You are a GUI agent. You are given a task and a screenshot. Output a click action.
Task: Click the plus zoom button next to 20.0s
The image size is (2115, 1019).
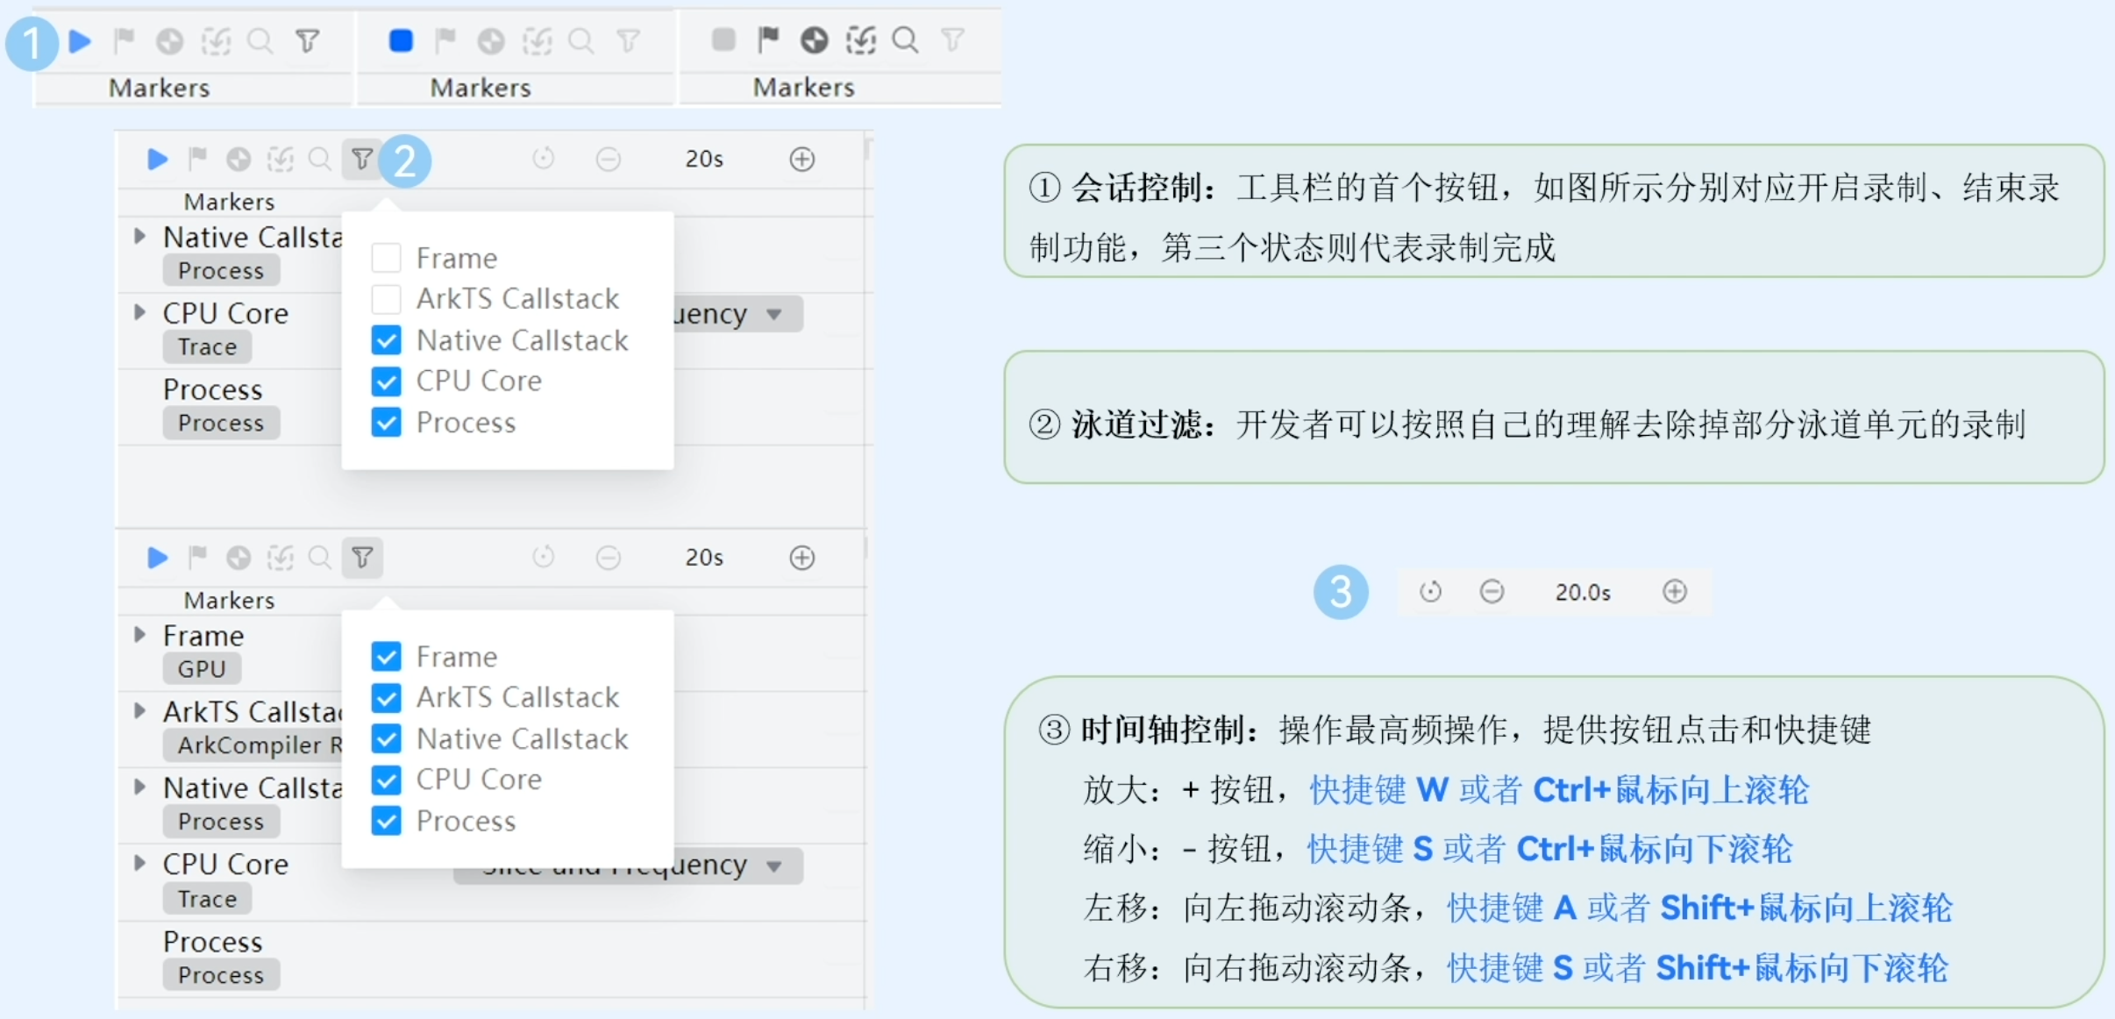(1675, 592)
